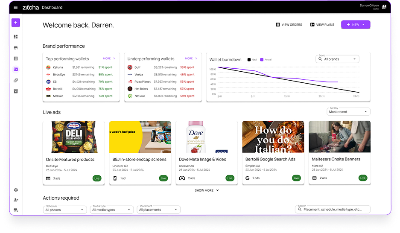Select the Birds Eye wallet row

[x=79, y=74]
